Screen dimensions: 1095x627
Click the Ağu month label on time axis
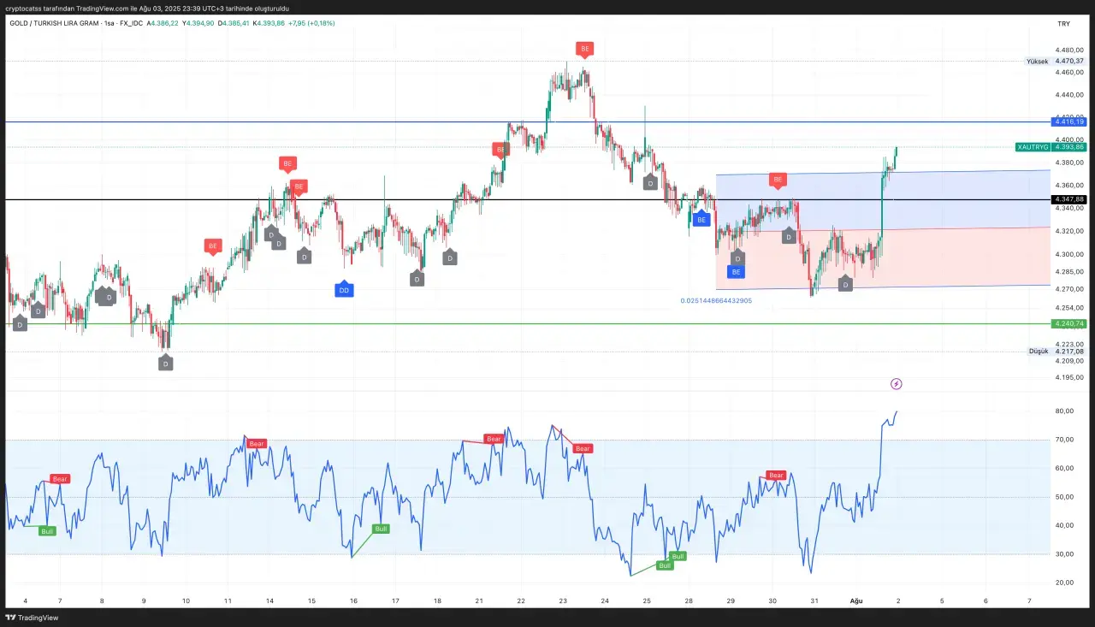pos(855,601)
